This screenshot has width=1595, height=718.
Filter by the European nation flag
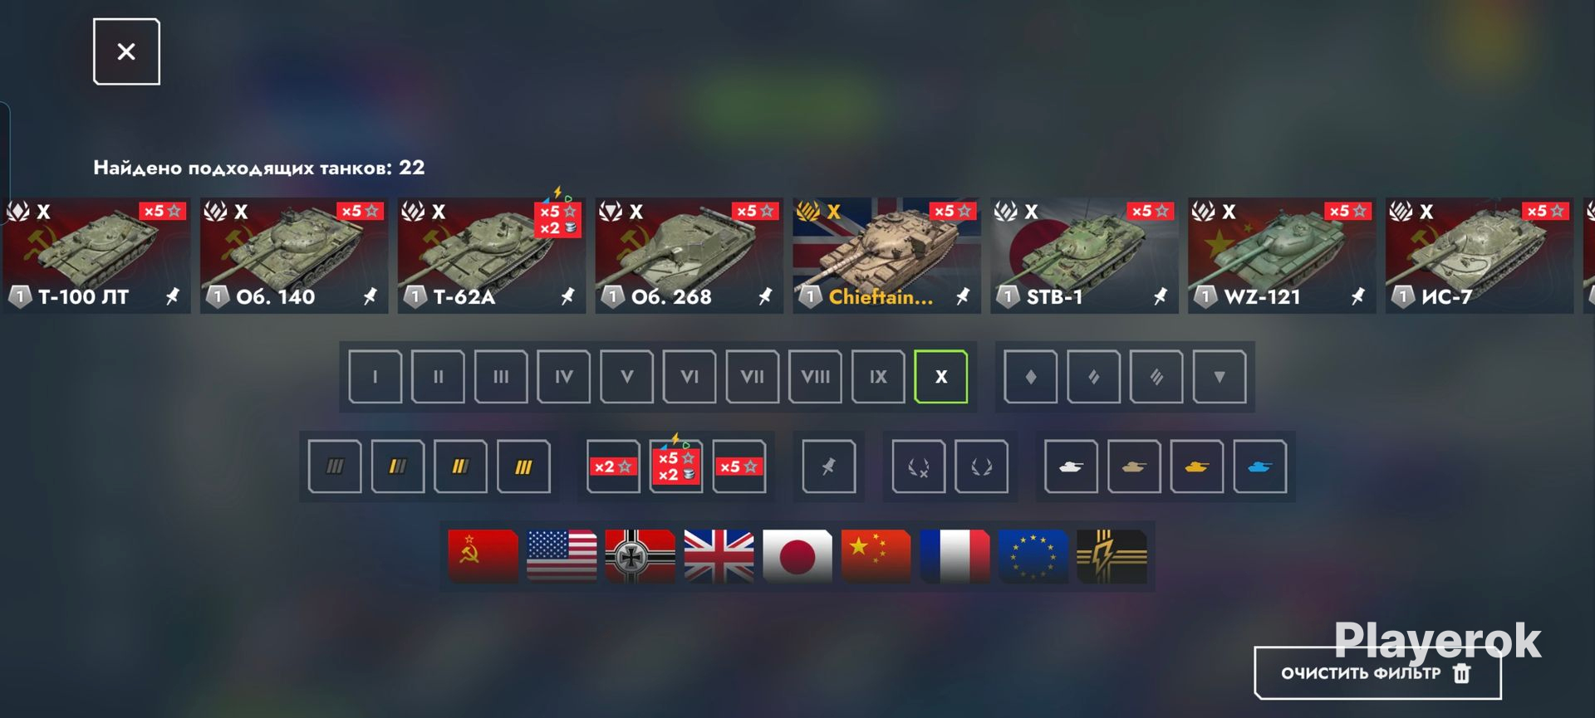(1033, 556)
